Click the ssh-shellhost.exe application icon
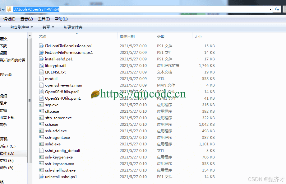Screen dimensions: 286x184 (x=41, y=170)
